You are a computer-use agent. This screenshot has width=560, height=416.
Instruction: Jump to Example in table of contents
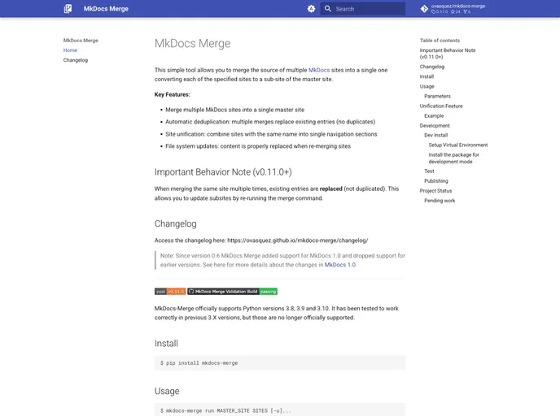click(434, 116)
